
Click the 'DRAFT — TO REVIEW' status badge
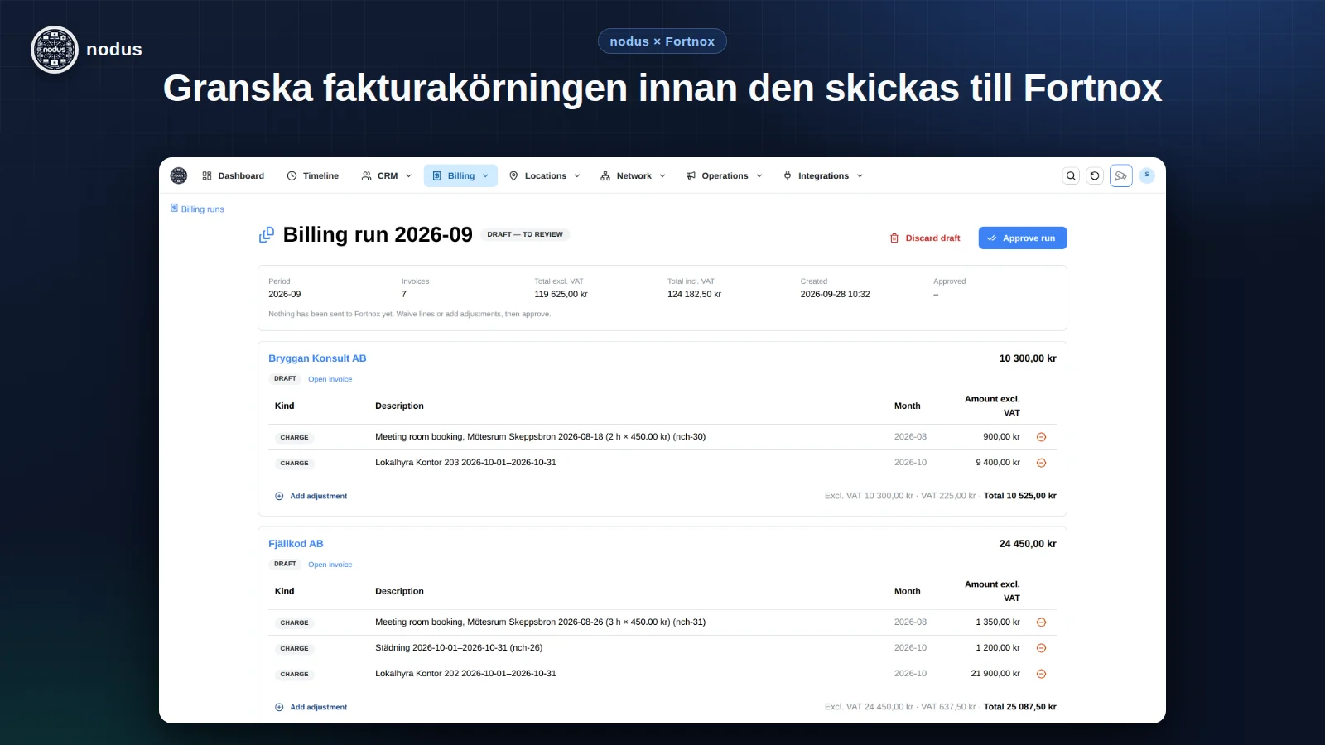tap(525, 234)
